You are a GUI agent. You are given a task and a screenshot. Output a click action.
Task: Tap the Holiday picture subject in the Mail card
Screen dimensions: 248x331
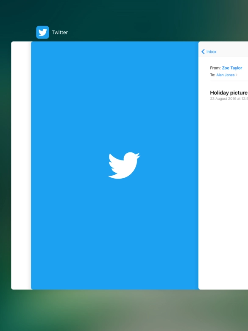(229, 93)
